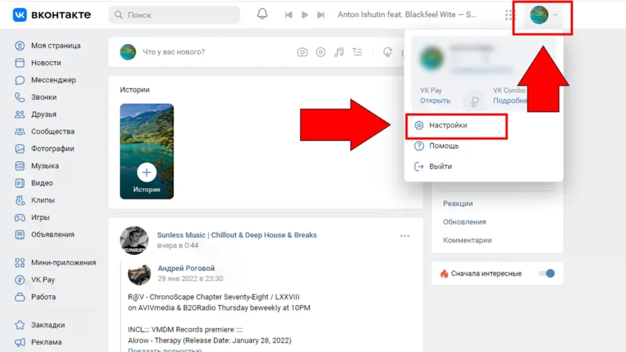Click the VK logo in header
Screen dimensions: 626x352
[52, 15]
